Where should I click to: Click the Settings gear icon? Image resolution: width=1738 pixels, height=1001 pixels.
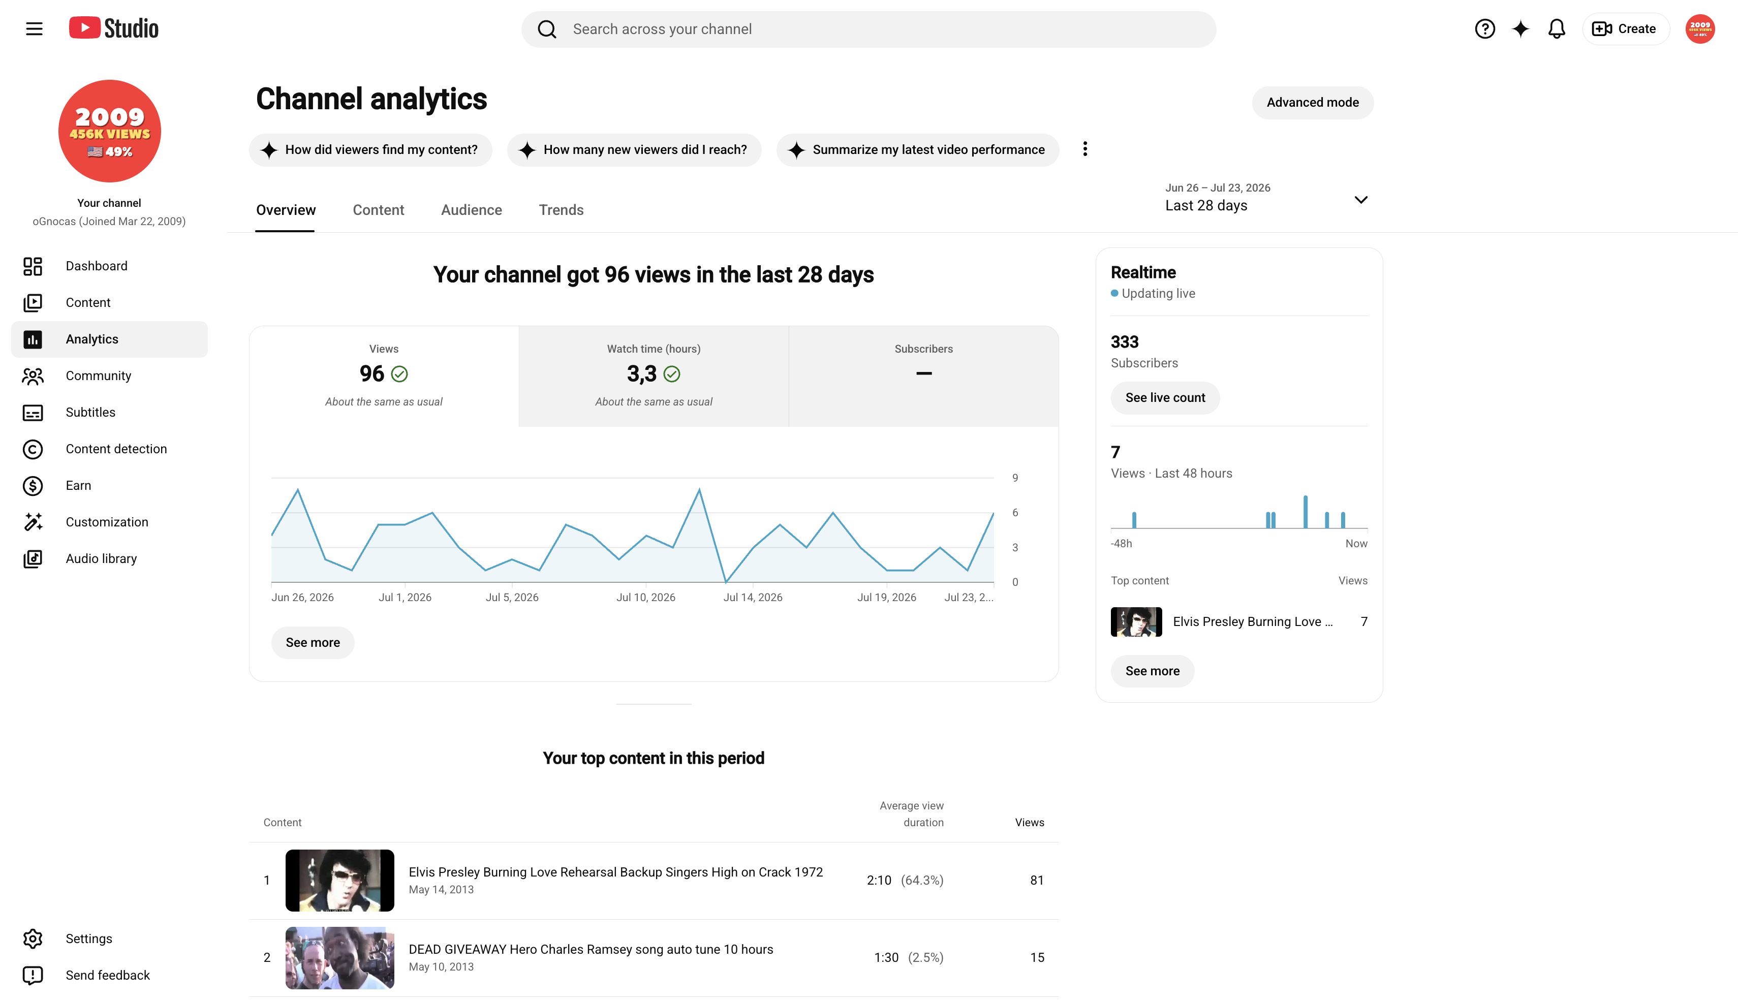click(x=33, y=939)
